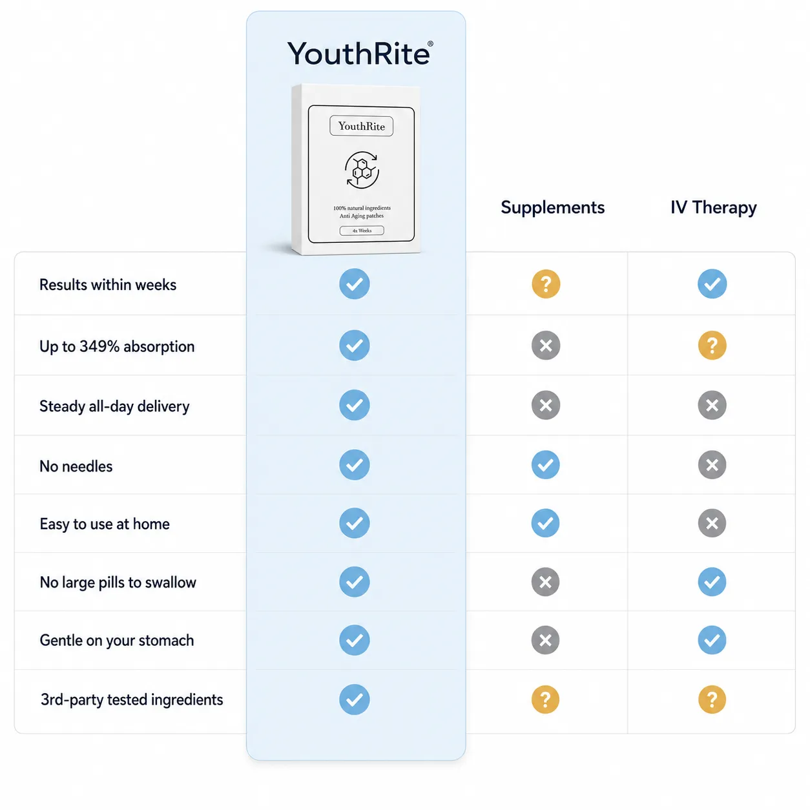The height and width of the screenshot is (810, 810).
Task: Select the Supplements column header
Action: click(552, 207)
